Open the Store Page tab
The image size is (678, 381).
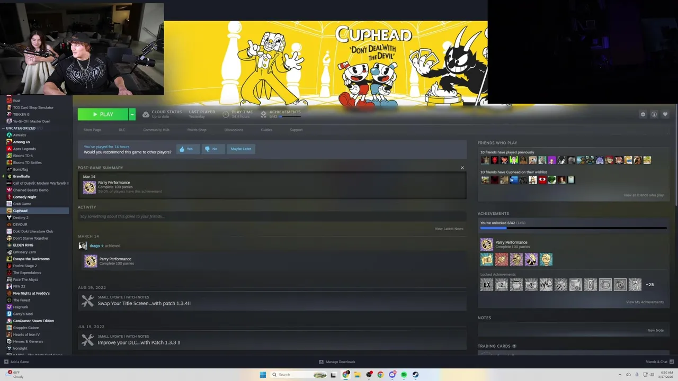pos(92,130)
